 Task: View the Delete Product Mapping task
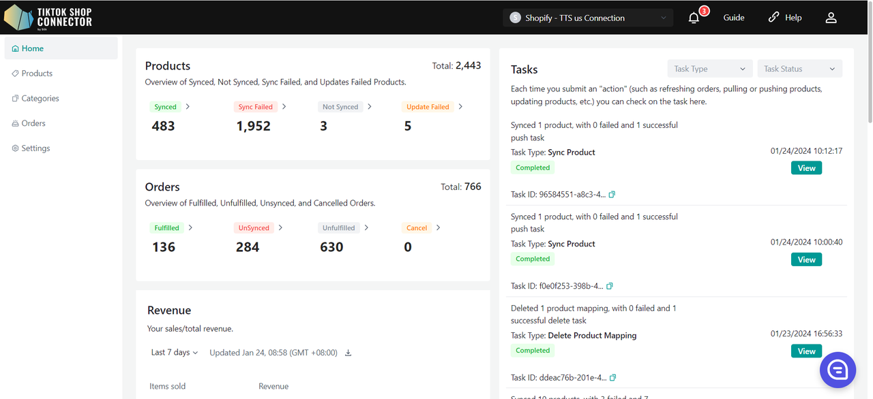tap(806, 351)
